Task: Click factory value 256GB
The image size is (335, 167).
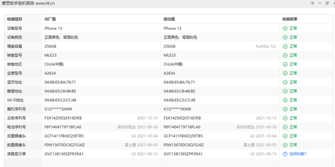Action: 50,46
